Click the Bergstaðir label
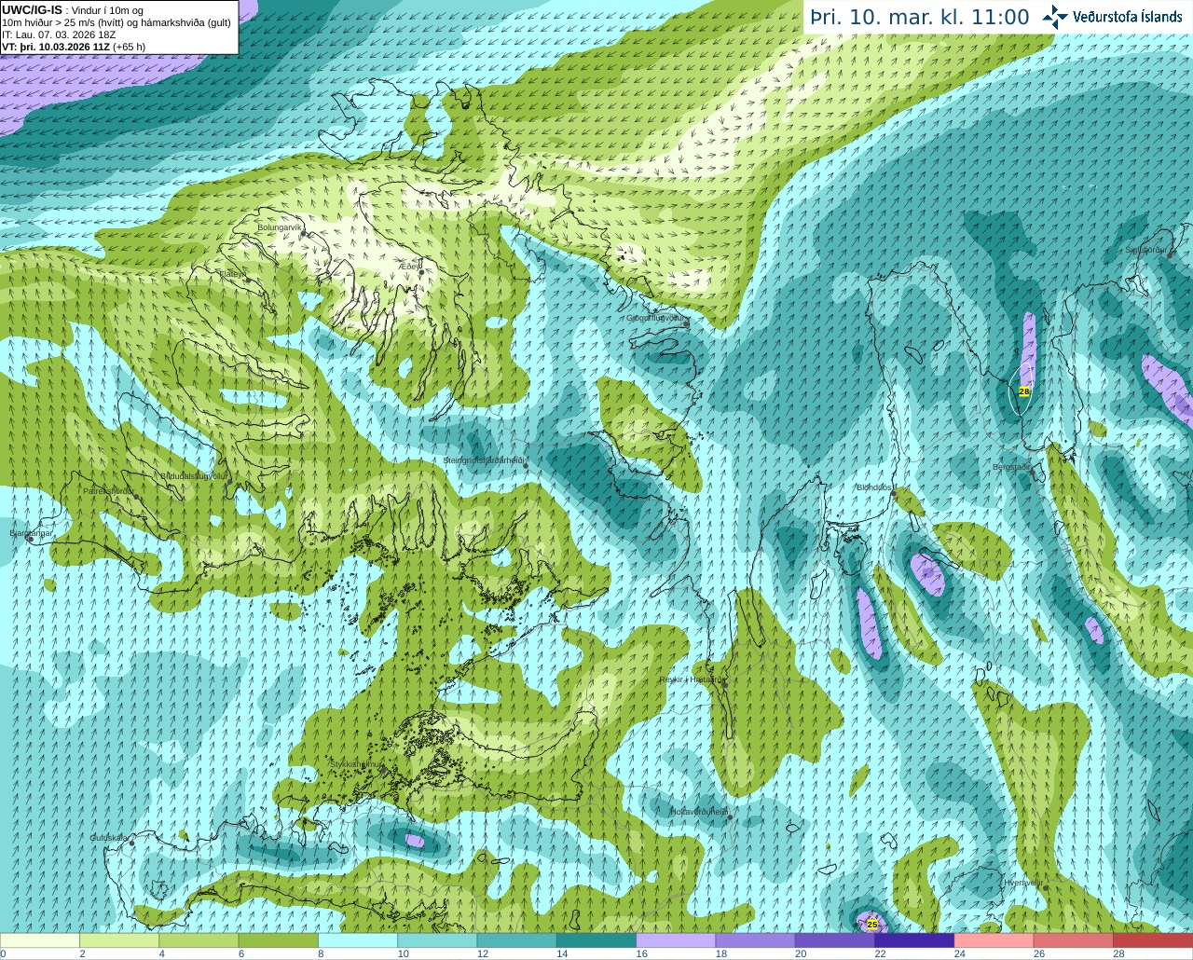1193x960 pixels. coord(1012,467)
